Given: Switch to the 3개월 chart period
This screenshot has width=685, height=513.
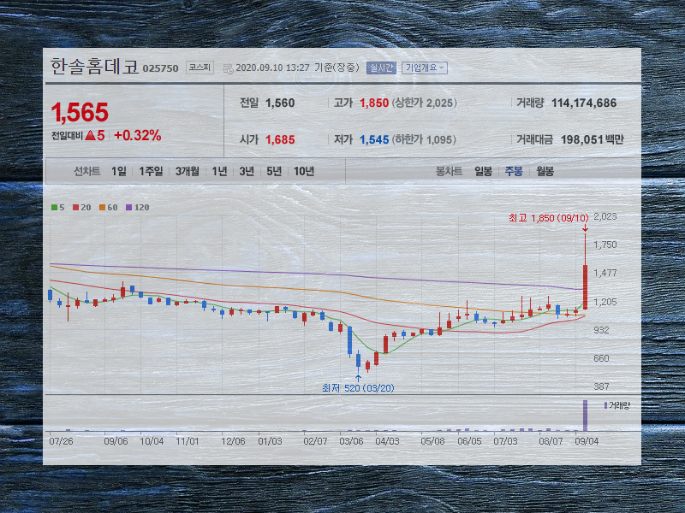Looking at the screenshot, I should 188,172.
